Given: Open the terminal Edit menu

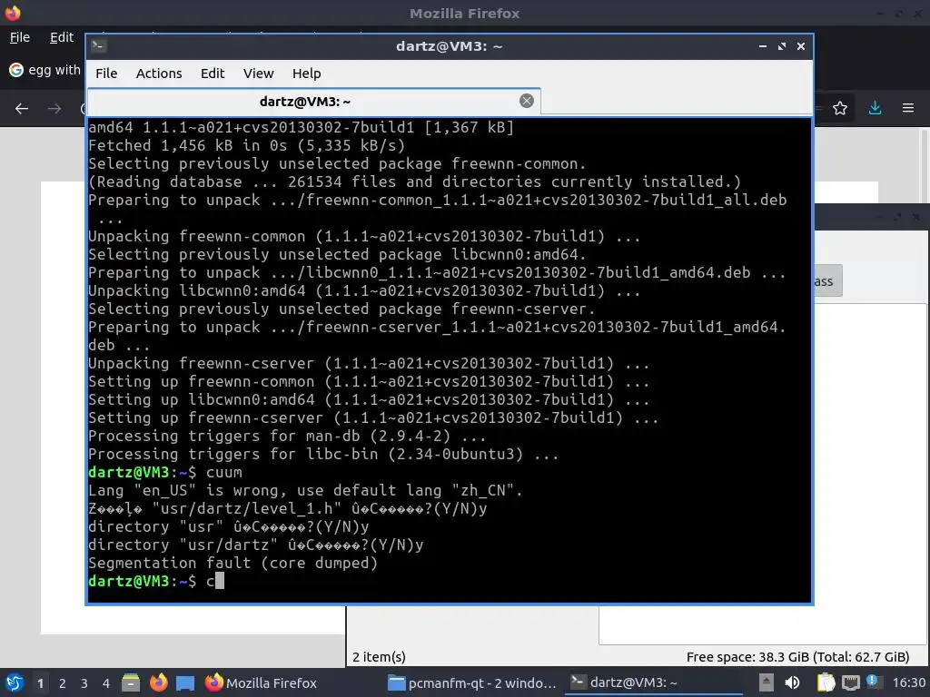Looking at the screenshot, I should coord(213,74).
